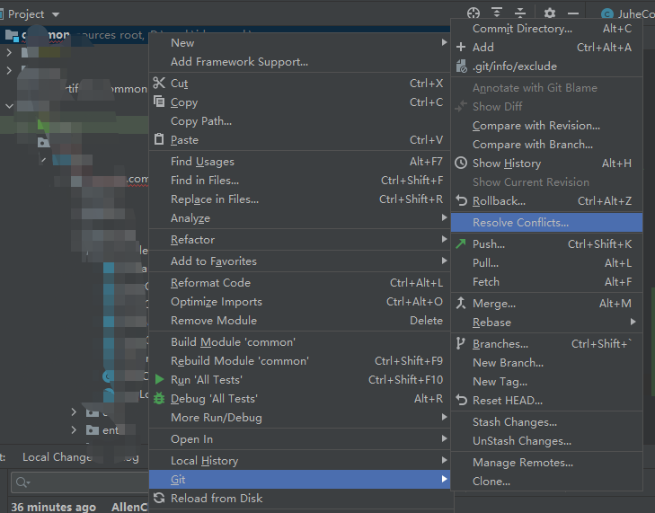Select Add Framework Support... entry
This screenshot has width=655, height=513.
click(x=299, y=61)
